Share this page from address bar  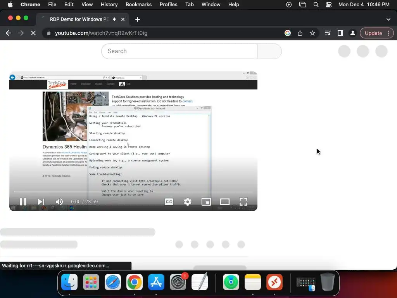tap(300, 33)
